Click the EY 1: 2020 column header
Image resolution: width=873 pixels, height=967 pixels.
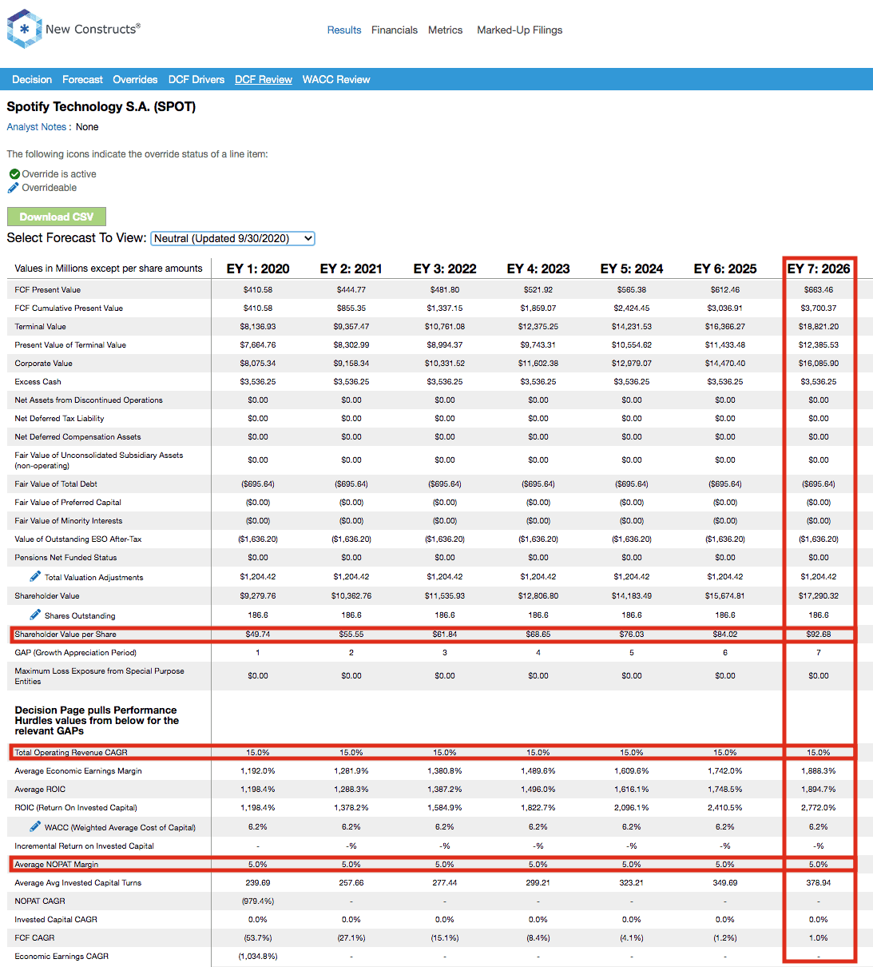(x=258, y=269)
